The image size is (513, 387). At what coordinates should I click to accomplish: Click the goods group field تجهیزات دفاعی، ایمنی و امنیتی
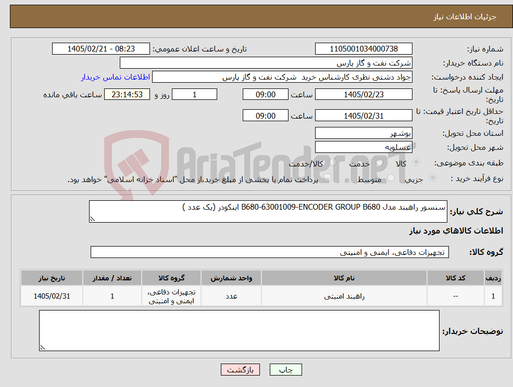(x=270, y=252)
